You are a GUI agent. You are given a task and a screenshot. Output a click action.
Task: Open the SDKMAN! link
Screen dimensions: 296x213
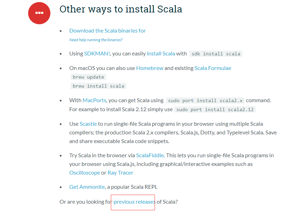click(97, 54)
